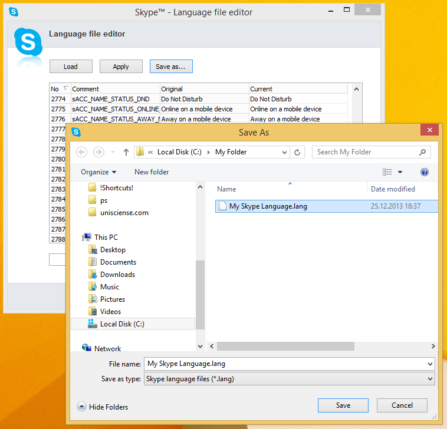Change the view layout icon
This screenshot has width=447, height=429.
click(x=387, y=171)
